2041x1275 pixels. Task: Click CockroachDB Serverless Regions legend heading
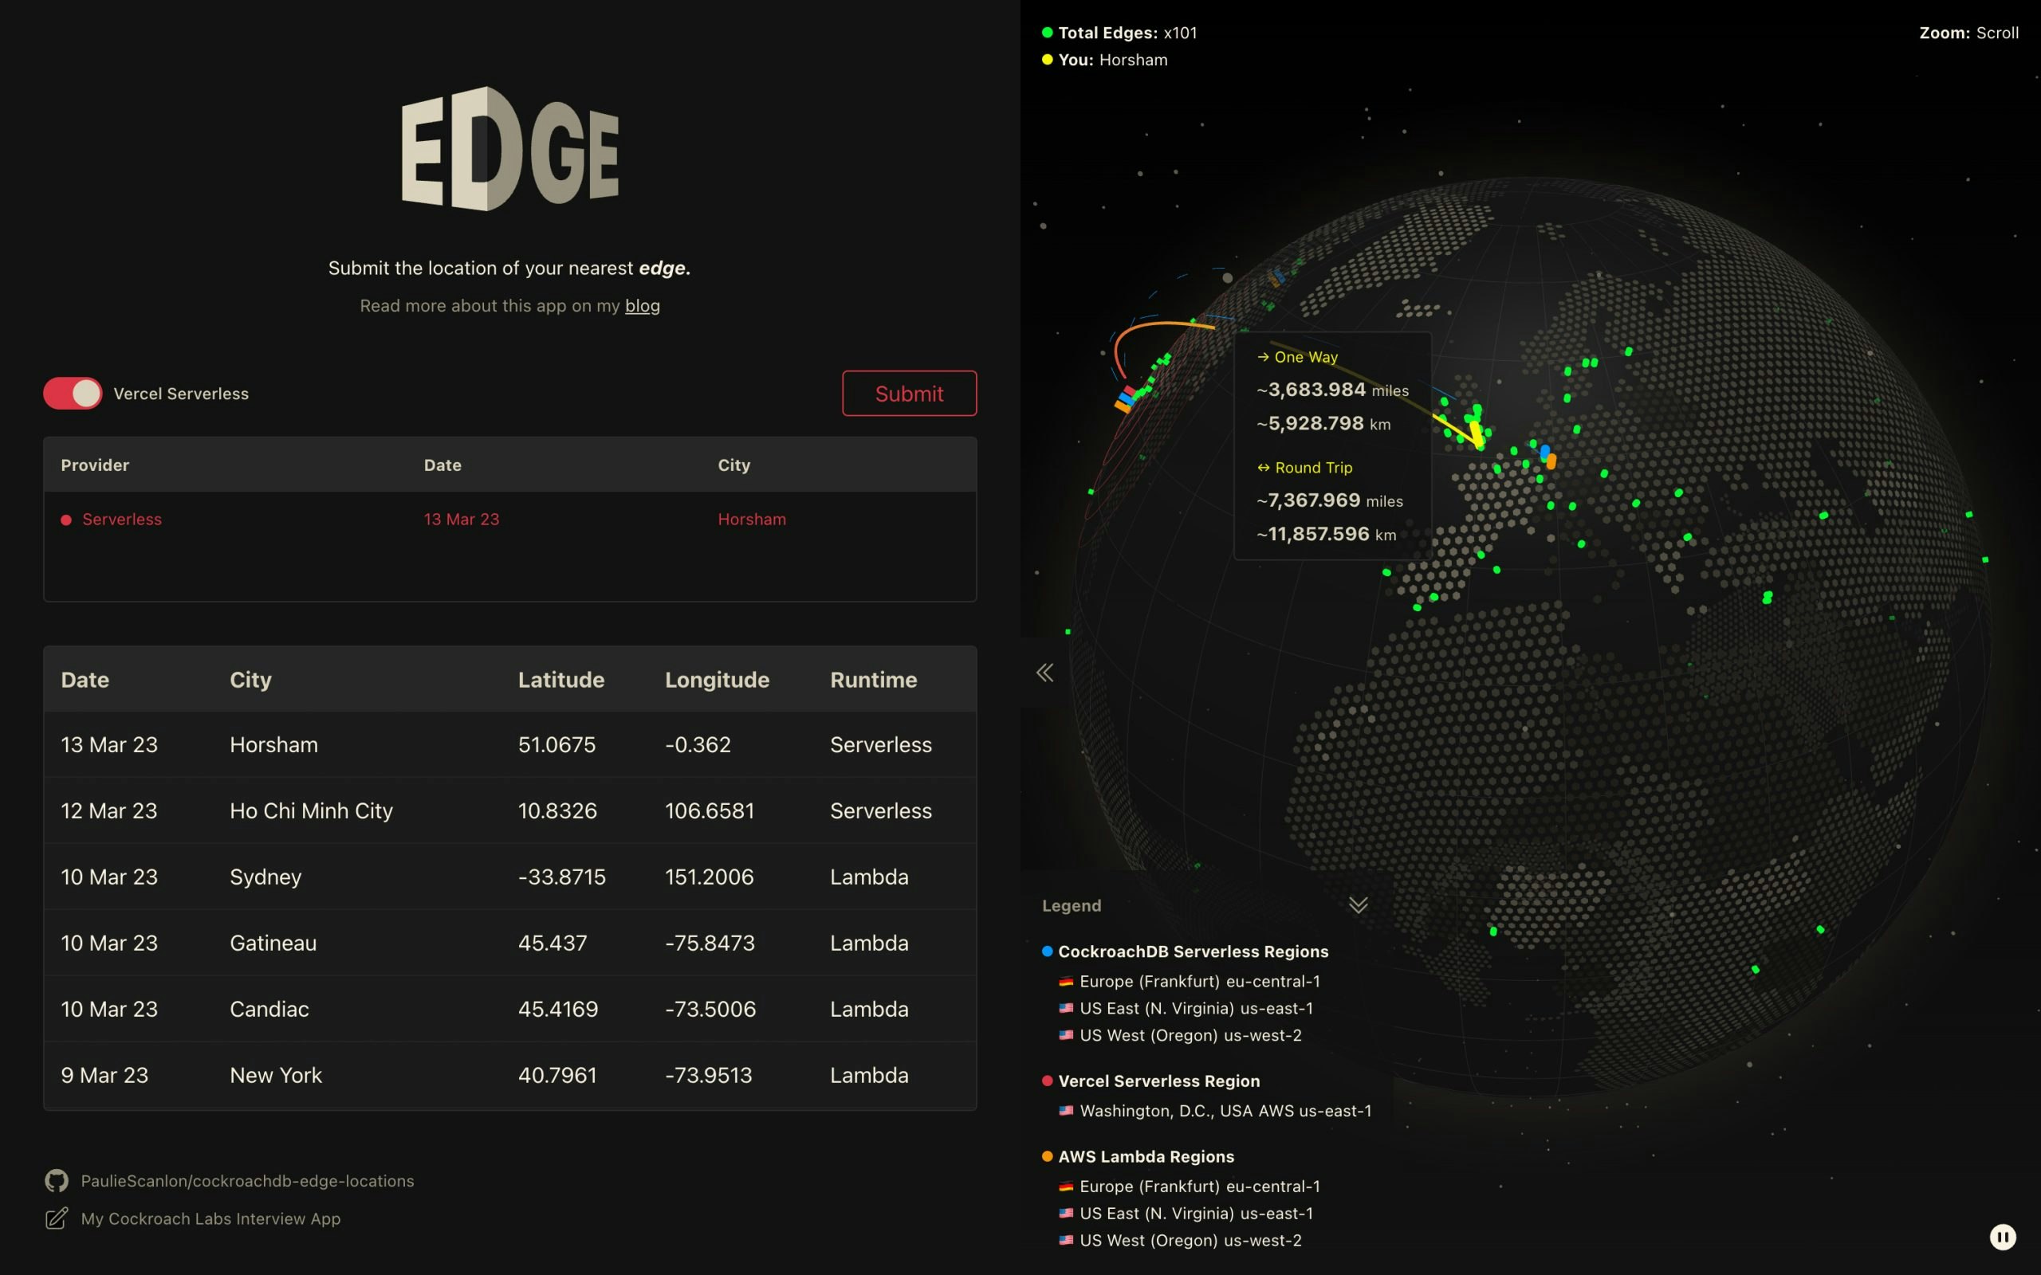coord(1193,951)
